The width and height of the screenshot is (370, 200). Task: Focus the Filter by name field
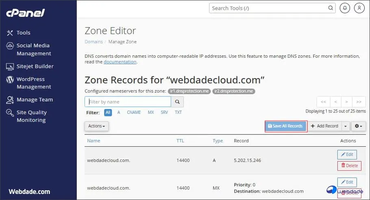point(128,102)
